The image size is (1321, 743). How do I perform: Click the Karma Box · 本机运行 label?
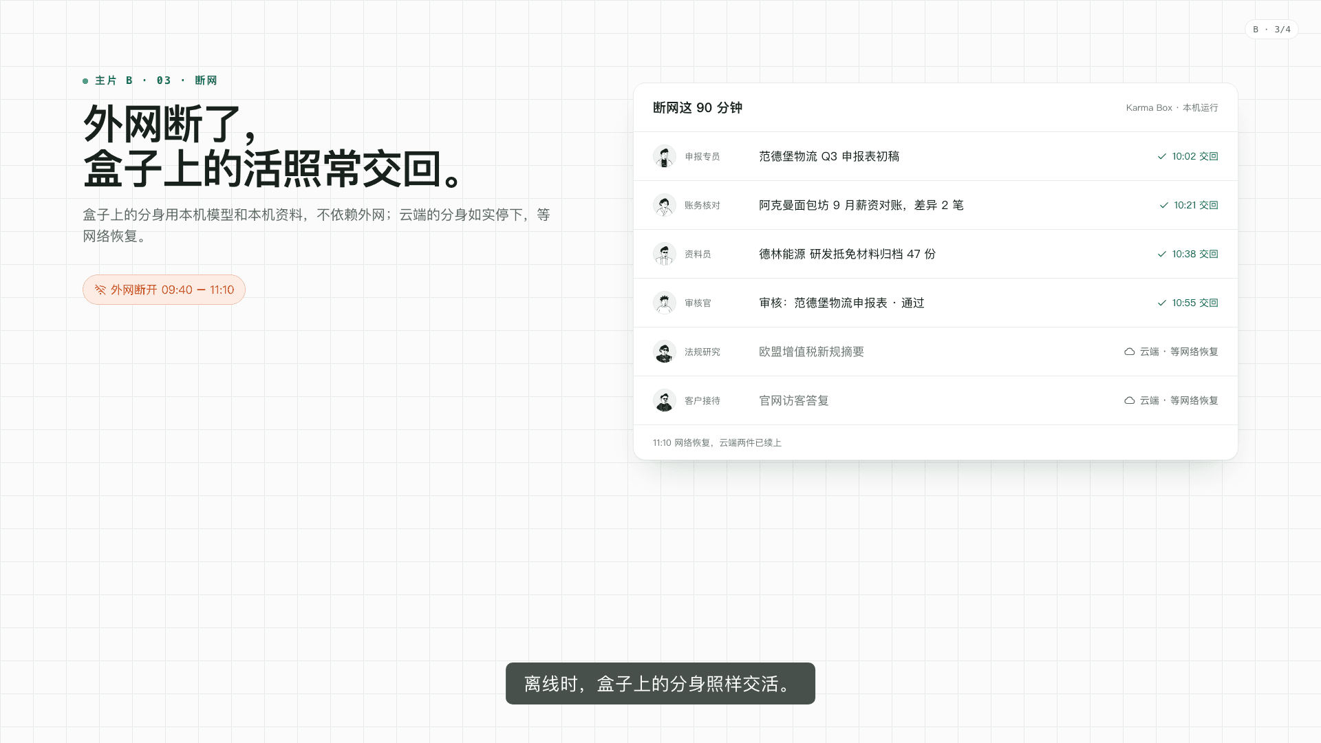click(1172, 107)
